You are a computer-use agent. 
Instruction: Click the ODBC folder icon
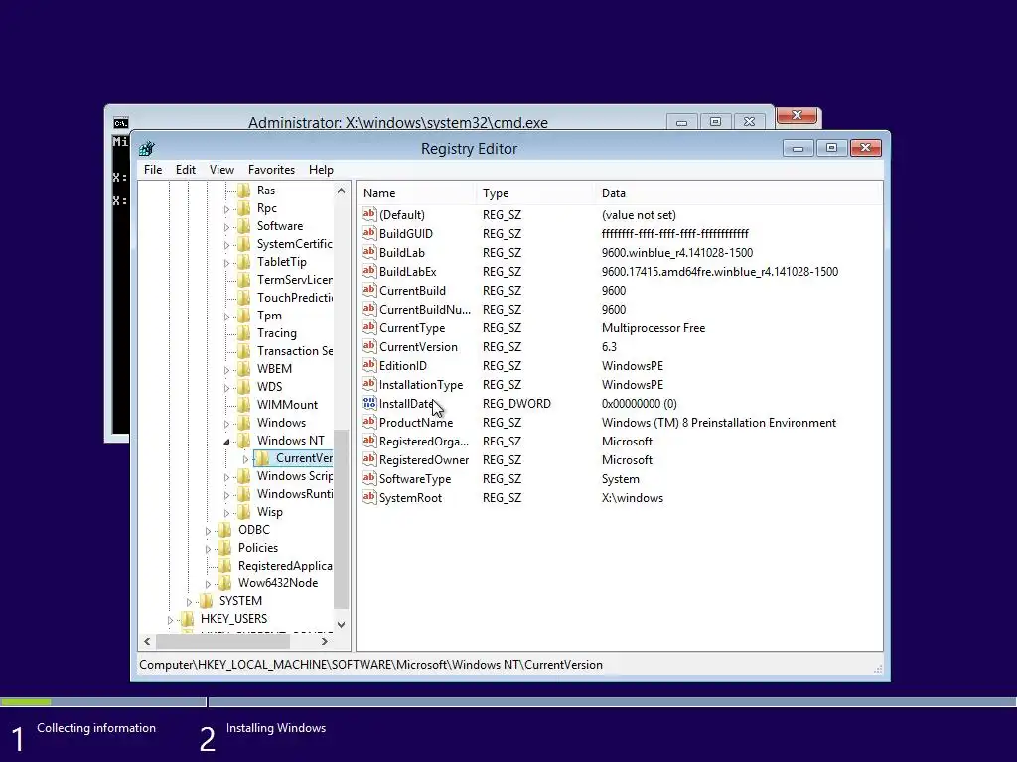(x=225, y=530)
